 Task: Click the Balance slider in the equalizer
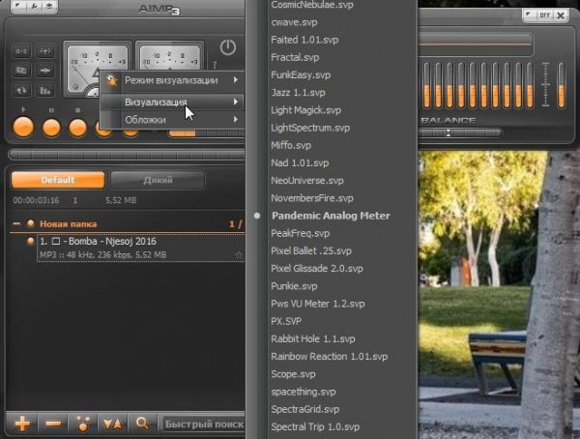(x=460, y=132)
